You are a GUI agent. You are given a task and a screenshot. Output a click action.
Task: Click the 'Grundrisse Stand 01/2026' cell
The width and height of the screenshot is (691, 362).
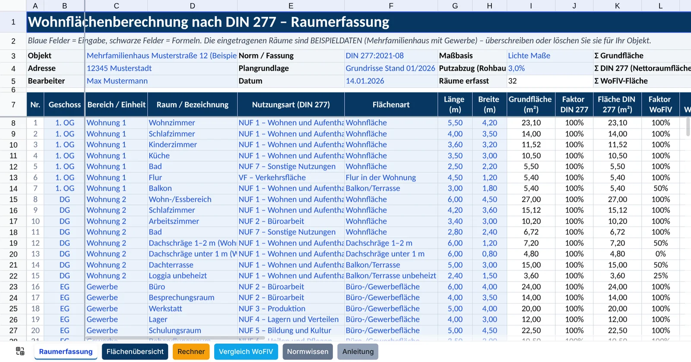[x=391, y=68]
